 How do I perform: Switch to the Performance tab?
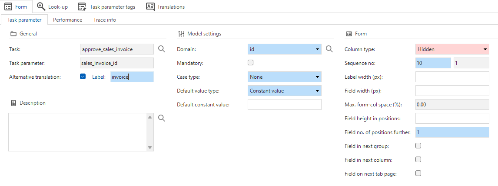click(68, 19)
